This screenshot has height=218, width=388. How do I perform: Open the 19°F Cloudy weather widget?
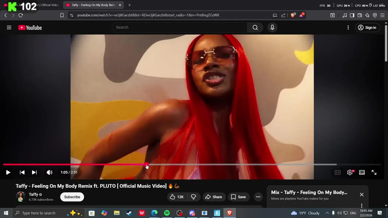[305, 213]
